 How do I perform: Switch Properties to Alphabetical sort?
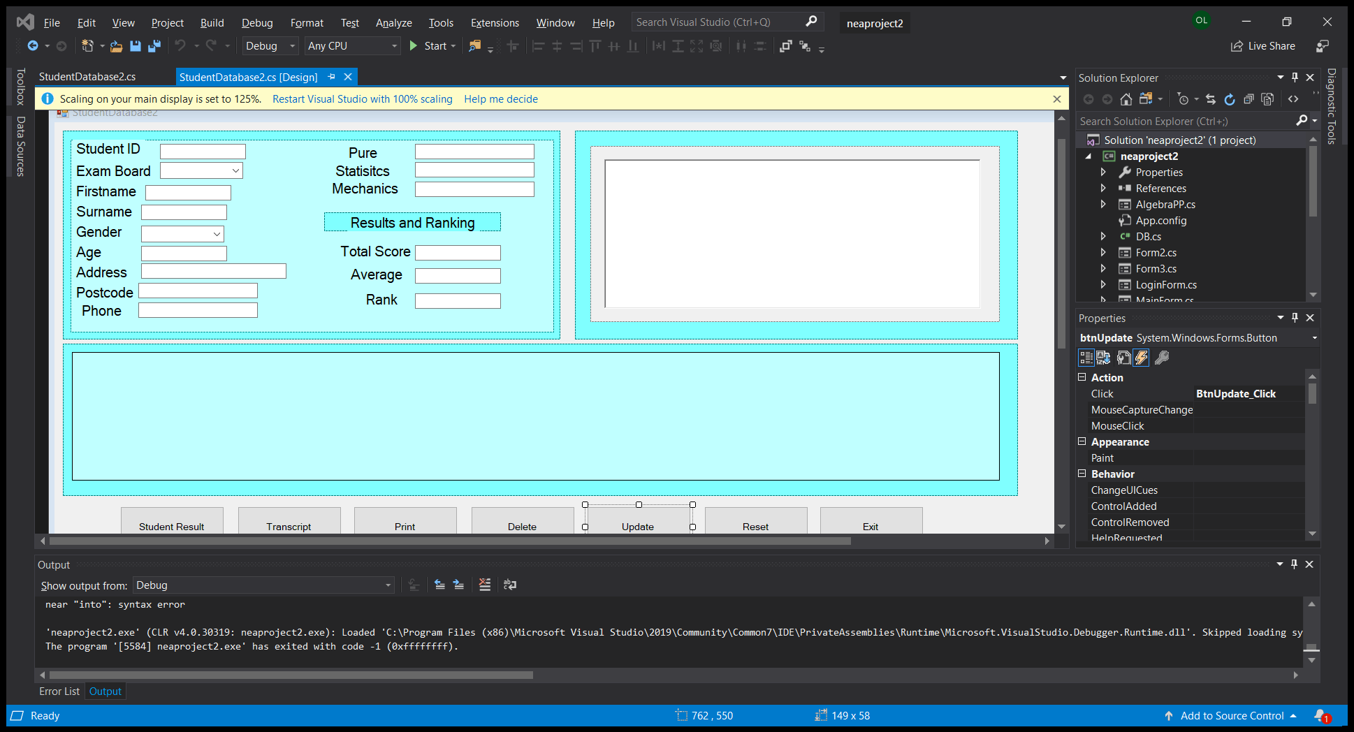point(1103,358)
